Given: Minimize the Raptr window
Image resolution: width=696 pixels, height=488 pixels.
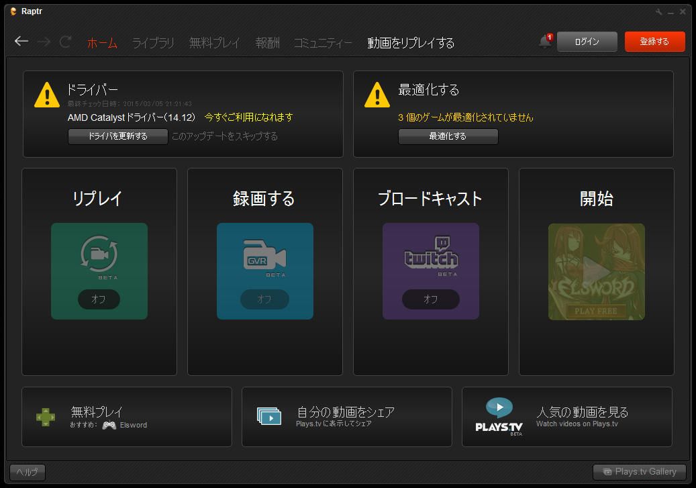Looking at the screenshot, I should tap(671, 12).
